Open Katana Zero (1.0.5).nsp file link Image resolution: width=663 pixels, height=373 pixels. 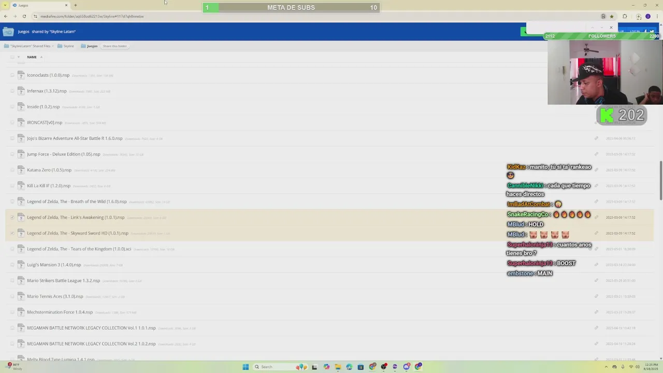tap(49, 170)
